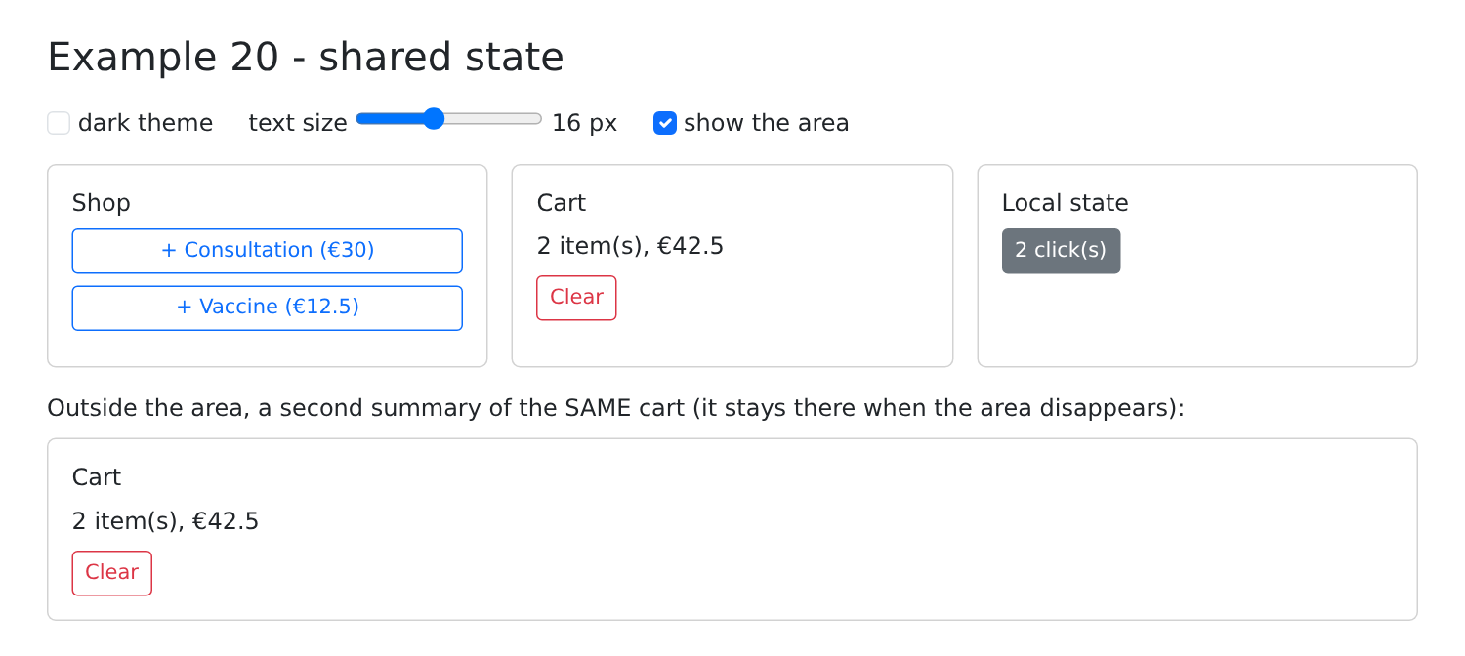Click the Outside the area description text

[x=616, y=408]
